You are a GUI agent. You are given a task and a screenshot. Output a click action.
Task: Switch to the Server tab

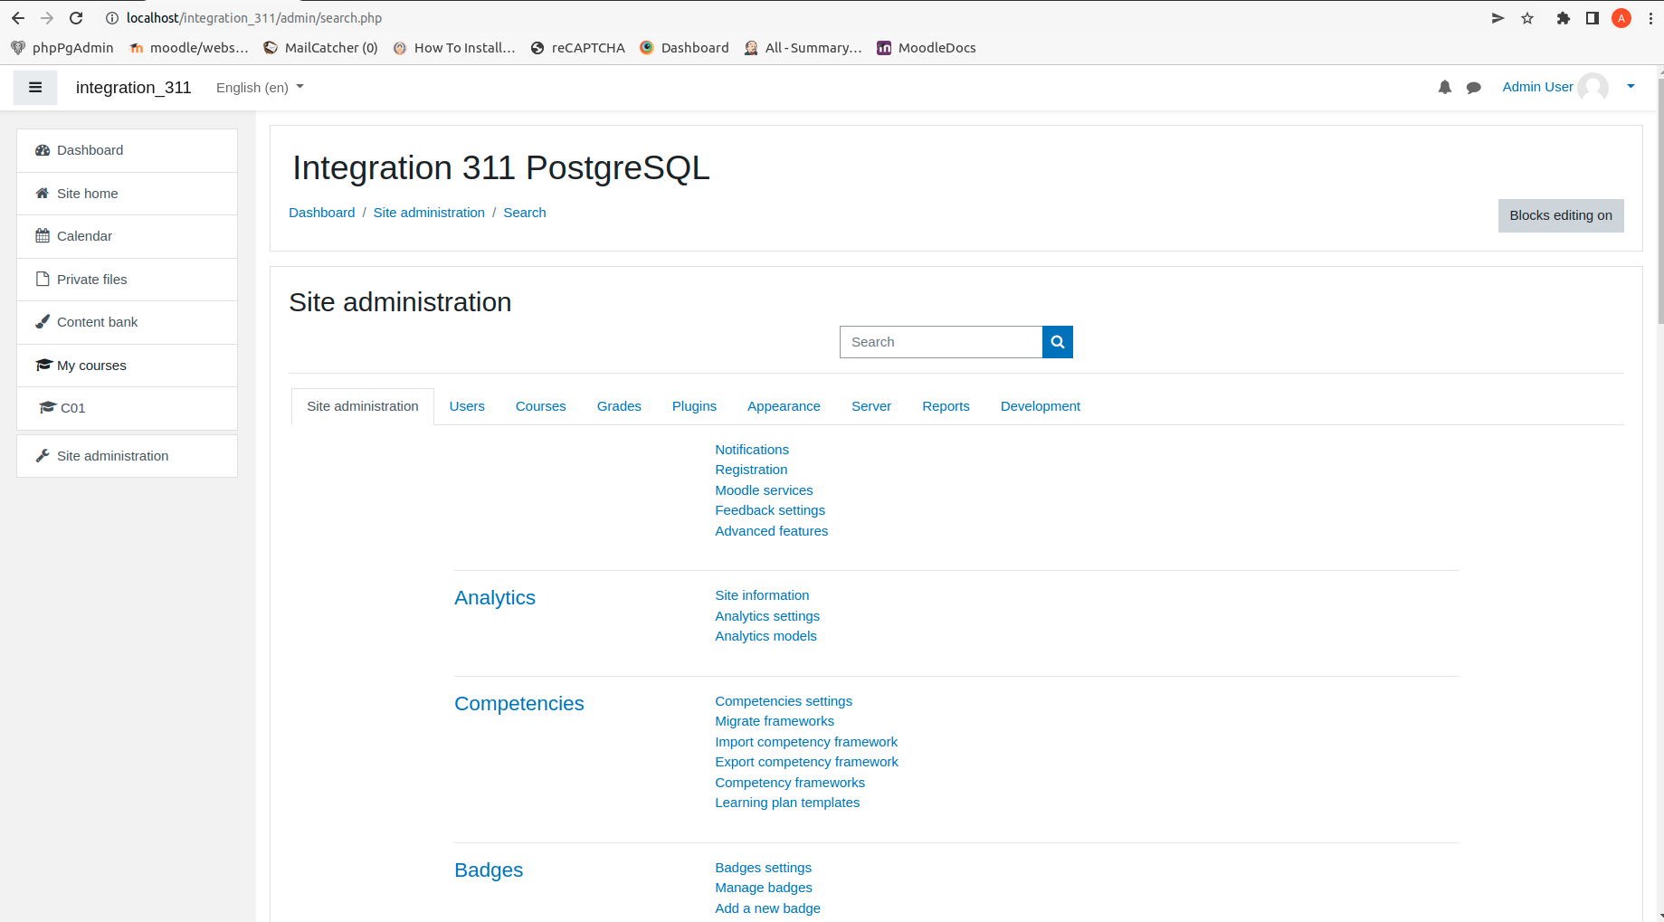[x=871, y=406]
